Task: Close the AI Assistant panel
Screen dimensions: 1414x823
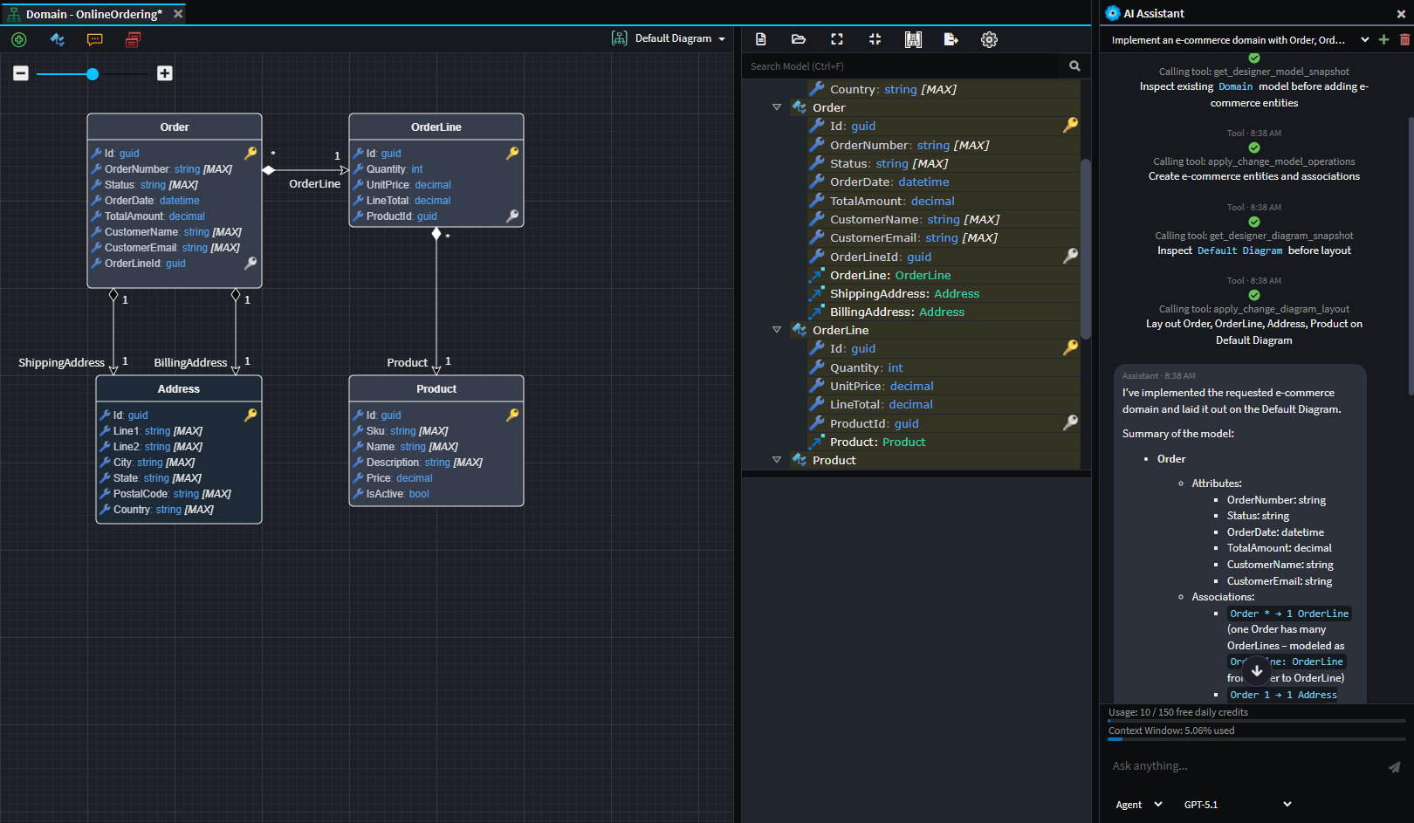Action: 1401,14
